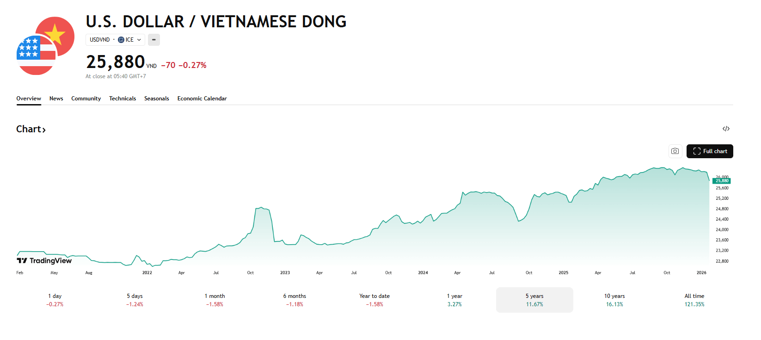Screen dimensions: 761x340
Task: Open the Full chart view
Action: pyautogui.click(x=710, y=151)
